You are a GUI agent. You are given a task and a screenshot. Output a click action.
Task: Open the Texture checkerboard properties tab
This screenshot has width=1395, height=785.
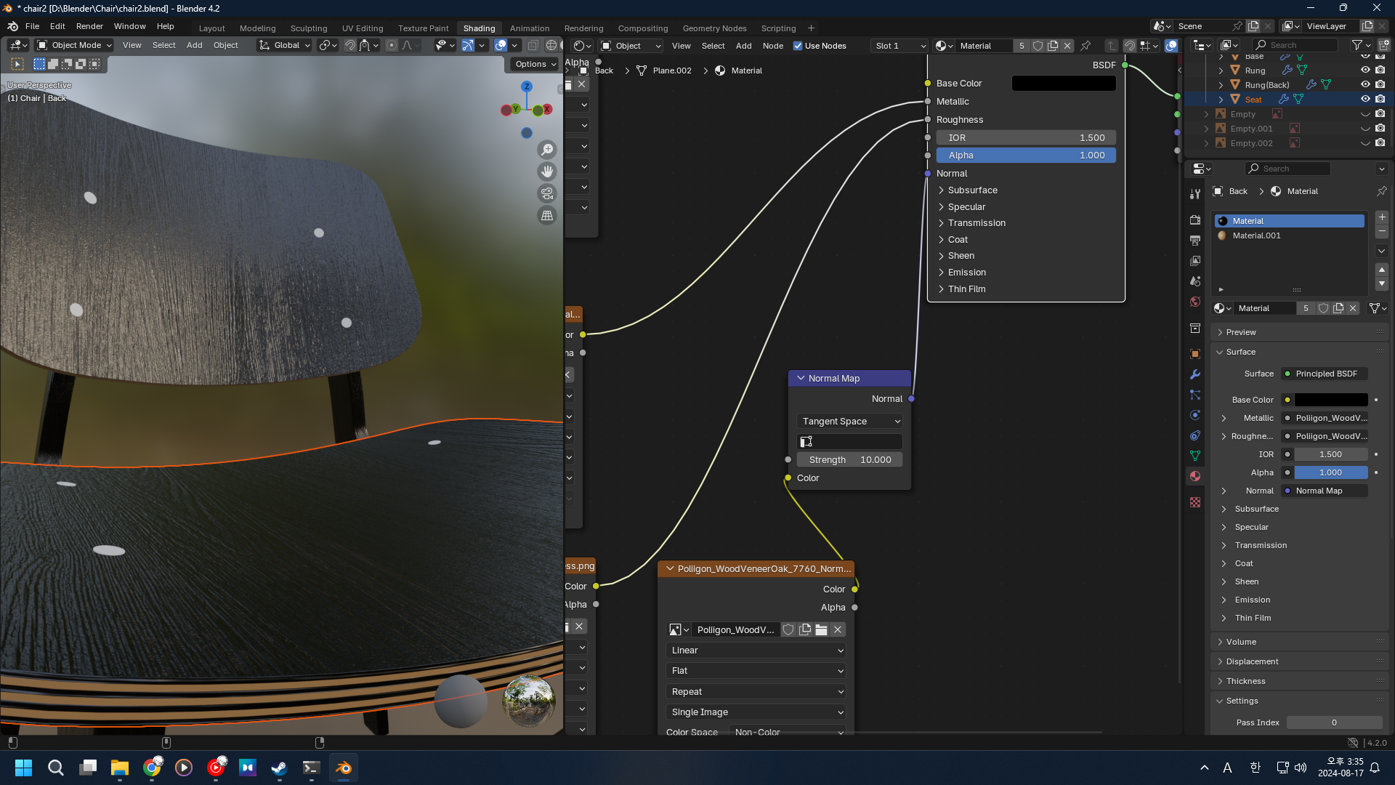(1195, 502)
